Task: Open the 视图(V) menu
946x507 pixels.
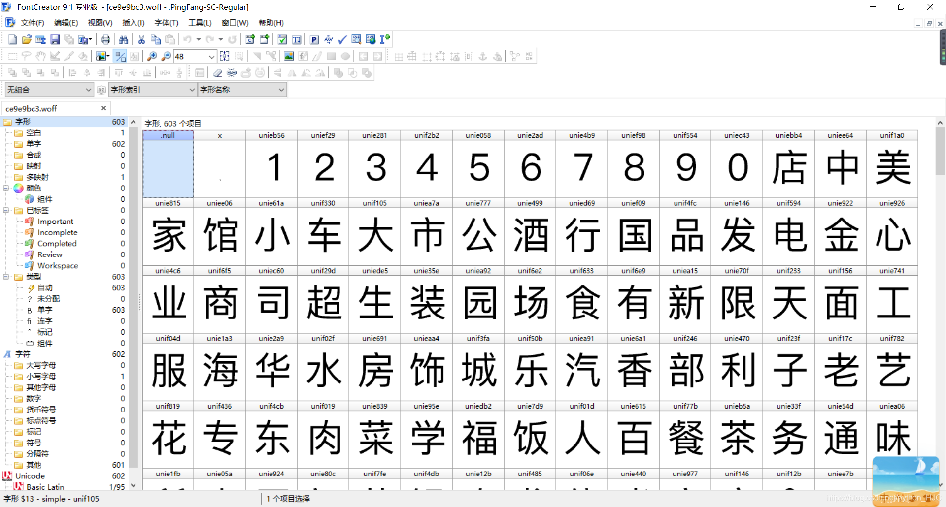Action: (x=100, y=23)
